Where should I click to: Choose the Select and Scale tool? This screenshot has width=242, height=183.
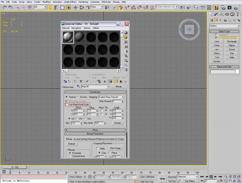(88, 8)
